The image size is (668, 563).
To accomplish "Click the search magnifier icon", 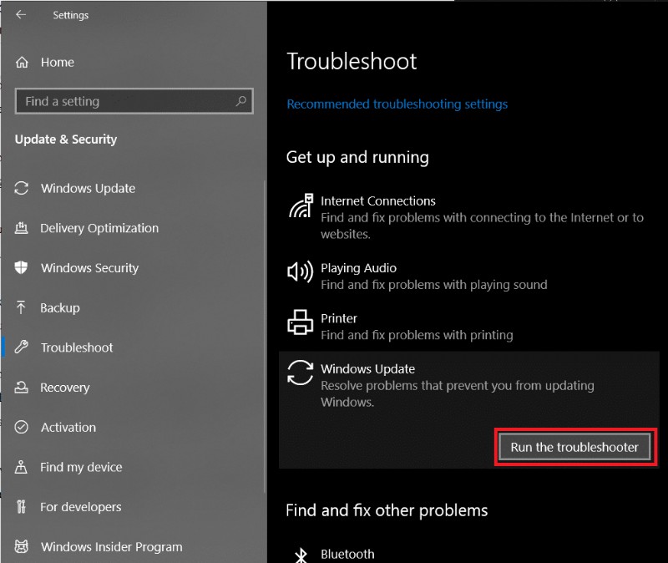I will [x=240, y=101].
